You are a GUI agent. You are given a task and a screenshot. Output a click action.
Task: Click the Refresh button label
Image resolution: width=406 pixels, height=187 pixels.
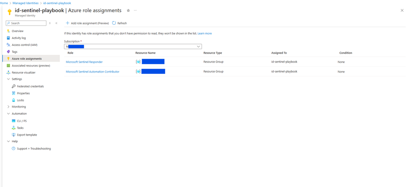point(122,23)
